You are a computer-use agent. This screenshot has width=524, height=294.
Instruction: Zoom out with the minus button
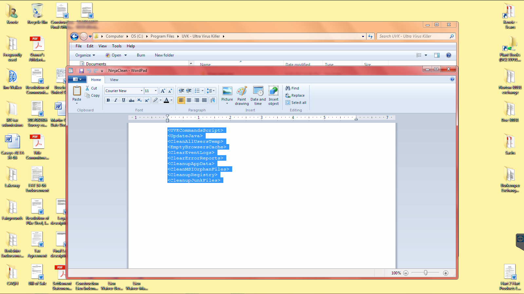(x=406, y=273)
